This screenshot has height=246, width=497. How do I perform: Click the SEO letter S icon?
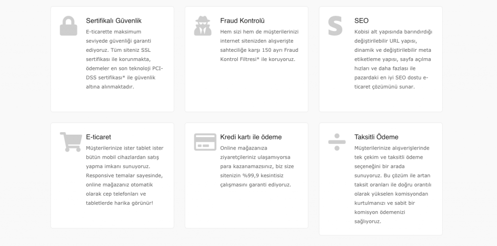tap(335, 26)
